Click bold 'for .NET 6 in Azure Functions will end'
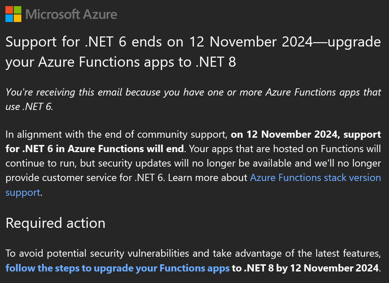 pyautogui.click(x=95, y=149)
